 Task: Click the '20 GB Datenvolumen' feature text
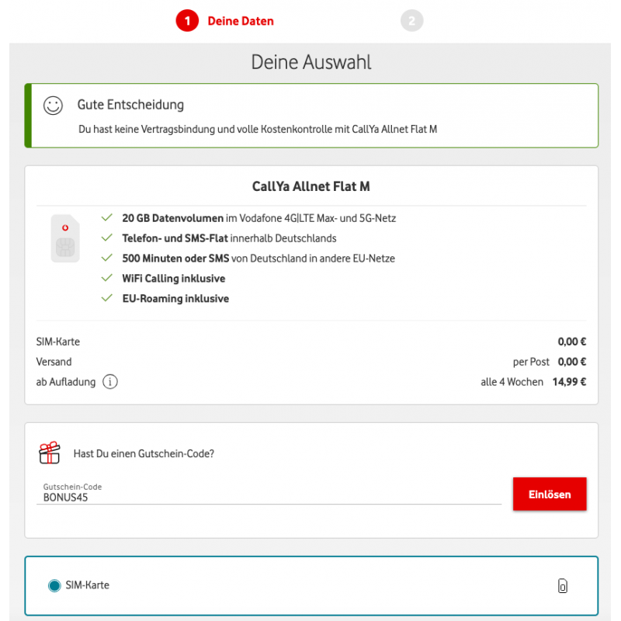(172, 218)
